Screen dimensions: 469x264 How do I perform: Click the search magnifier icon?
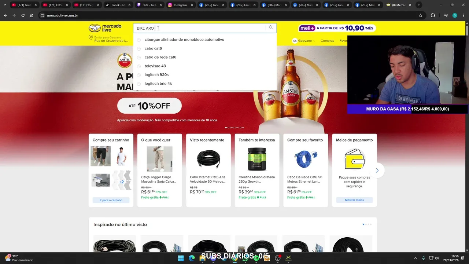tap(271, 28)
